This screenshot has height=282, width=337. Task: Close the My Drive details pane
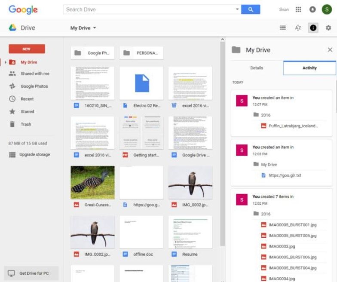330,50
